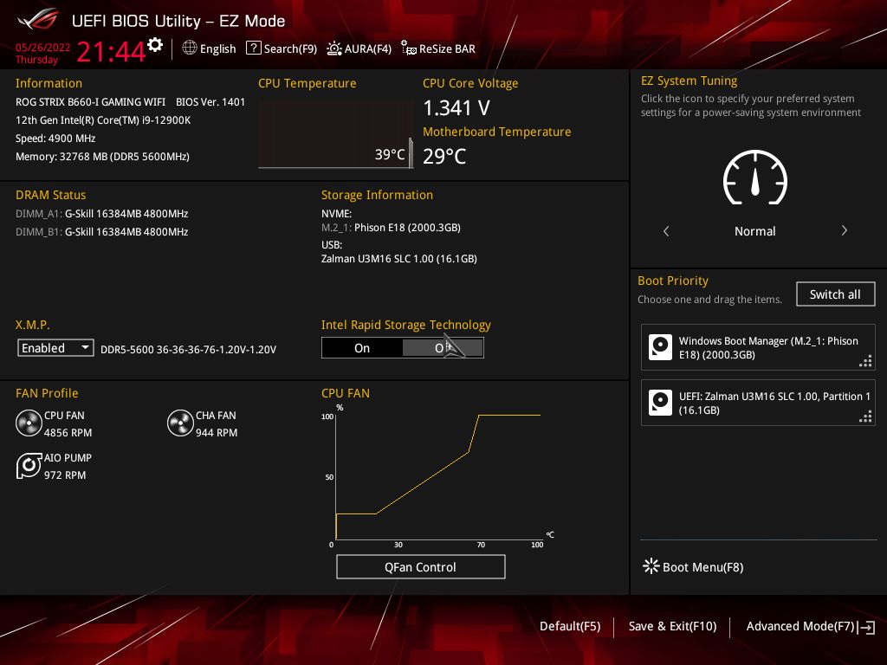
Task: Click the 05/26/2022 date text
Action: (x=43, y=48)
